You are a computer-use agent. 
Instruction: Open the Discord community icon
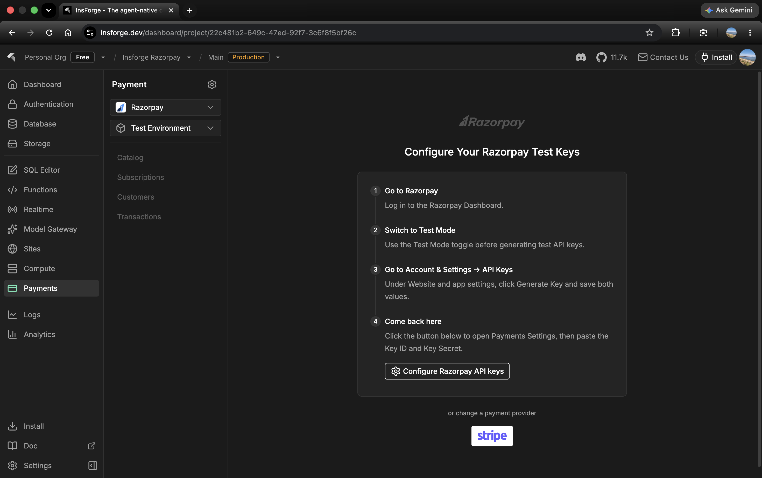(x=581, y=57)
